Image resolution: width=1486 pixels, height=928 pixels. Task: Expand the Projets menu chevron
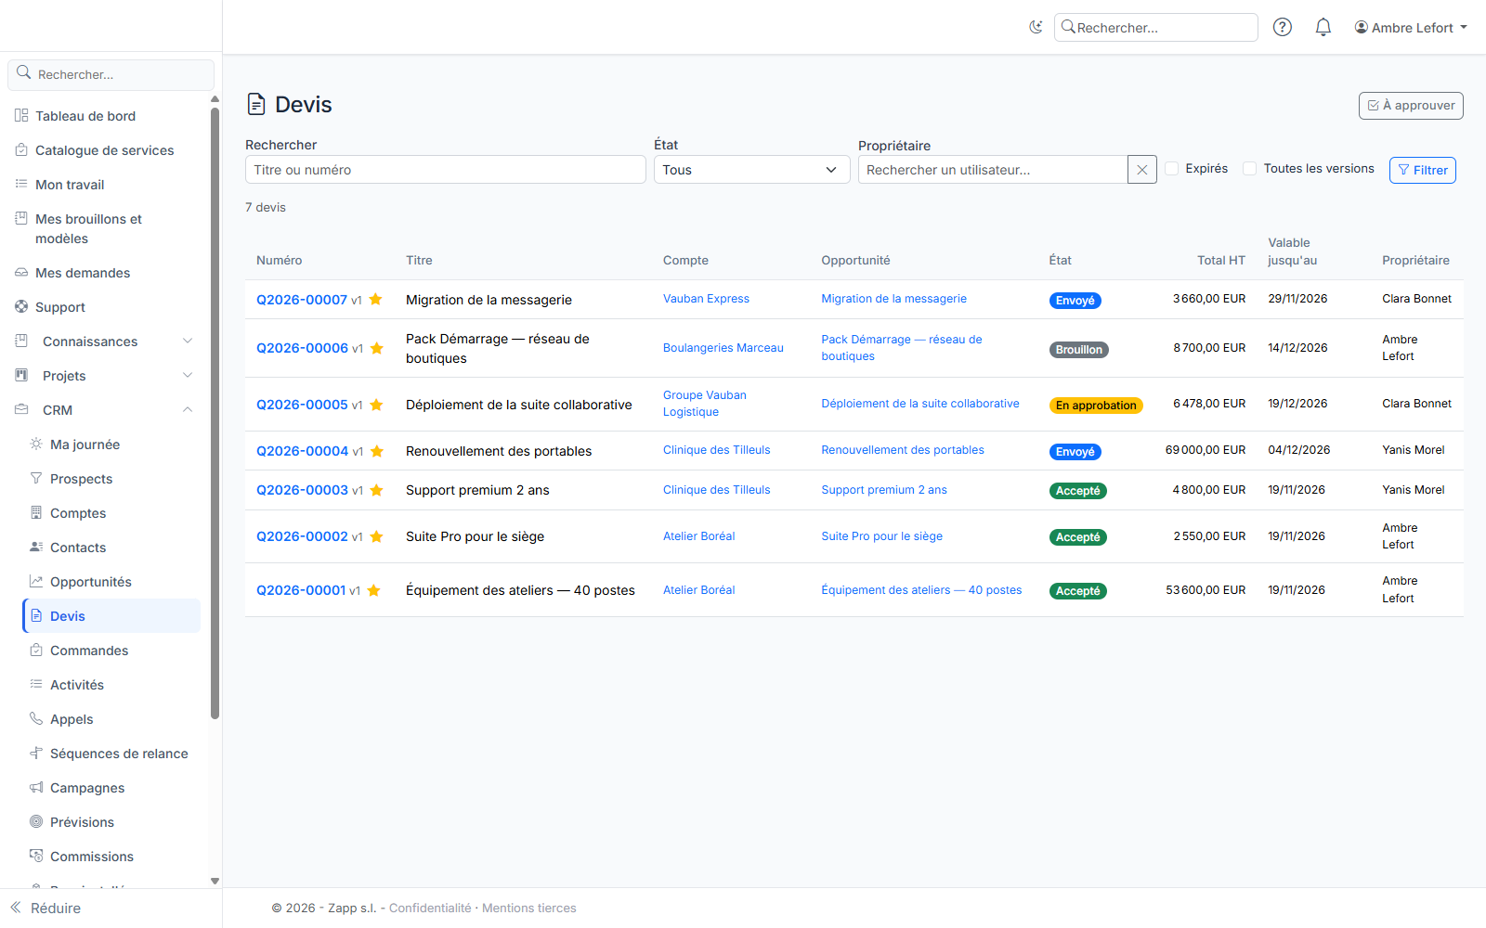pyautogui.click(x=188, y=375)
